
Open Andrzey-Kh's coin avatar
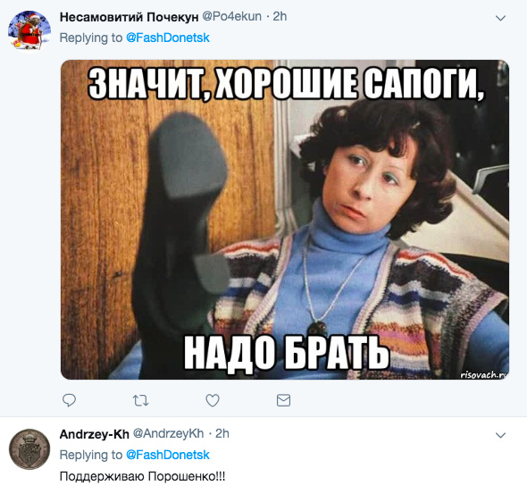click(x=29, y=449)
